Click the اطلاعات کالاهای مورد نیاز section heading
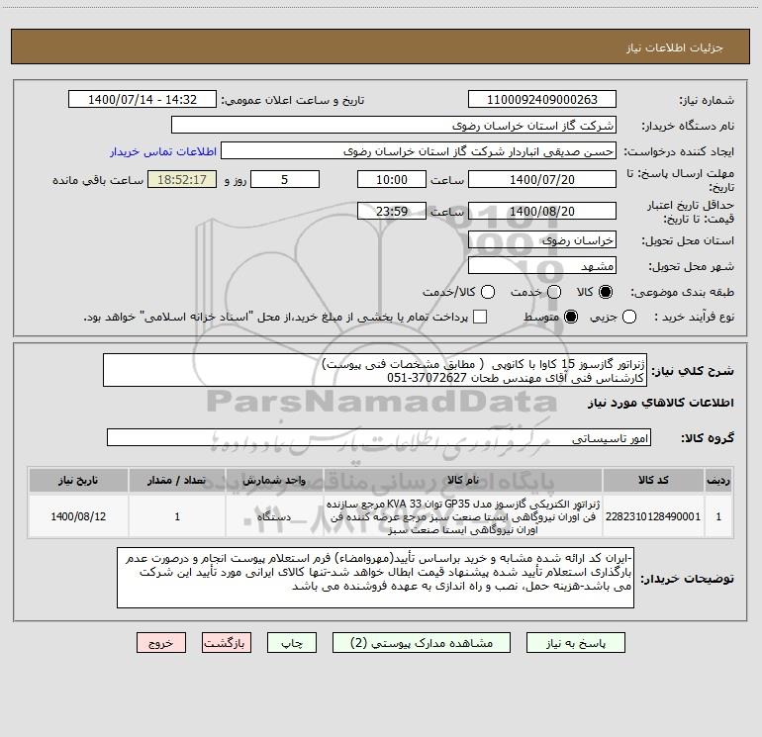This screenshot has width=762, height=737. (660, 403)
